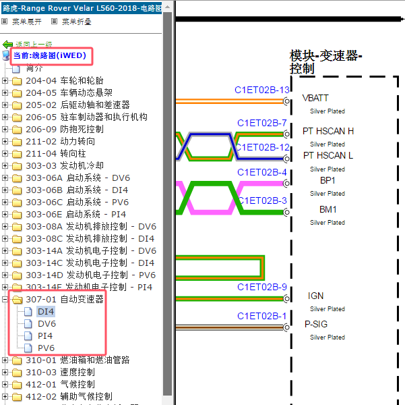This screenshot has height=405, width=405.
Task: Click connector label C1ET02B-9
Action: pyautogui.click(x=262, y=288)
